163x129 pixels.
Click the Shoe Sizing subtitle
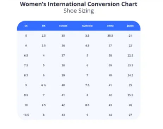coord(79,11)
